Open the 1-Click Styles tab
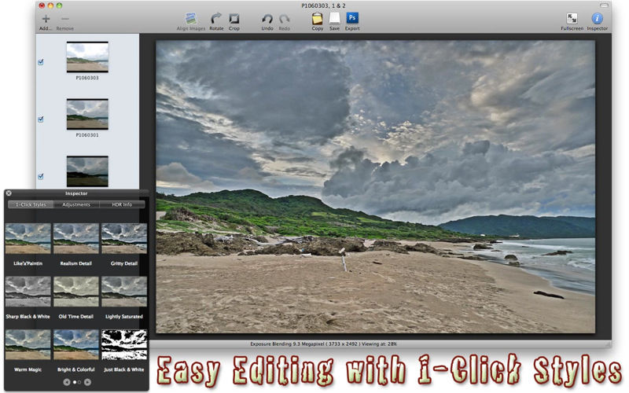The image size is (629, 393). coord(31,204)
